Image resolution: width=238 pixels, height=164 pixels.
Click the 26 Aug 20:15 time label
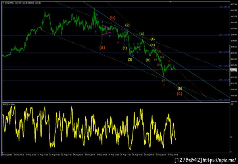click(x=174, y=155)
